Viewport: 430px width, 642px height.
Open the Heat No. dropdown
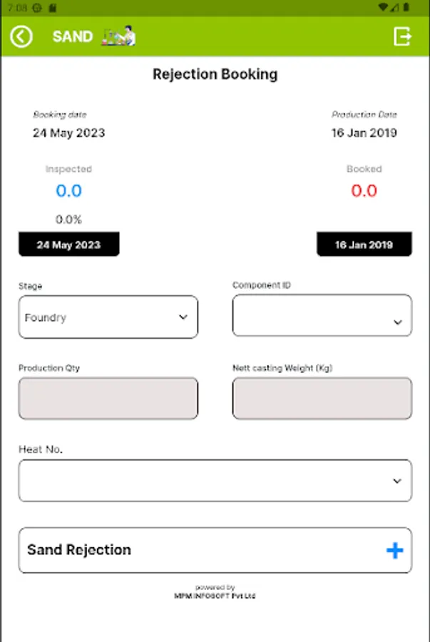click(x=215, y=481)
